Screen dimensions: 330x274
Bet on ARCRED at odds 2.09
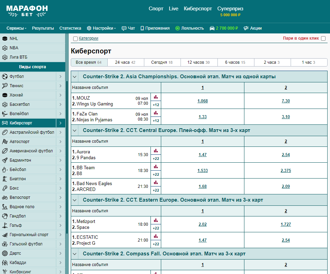285,186
